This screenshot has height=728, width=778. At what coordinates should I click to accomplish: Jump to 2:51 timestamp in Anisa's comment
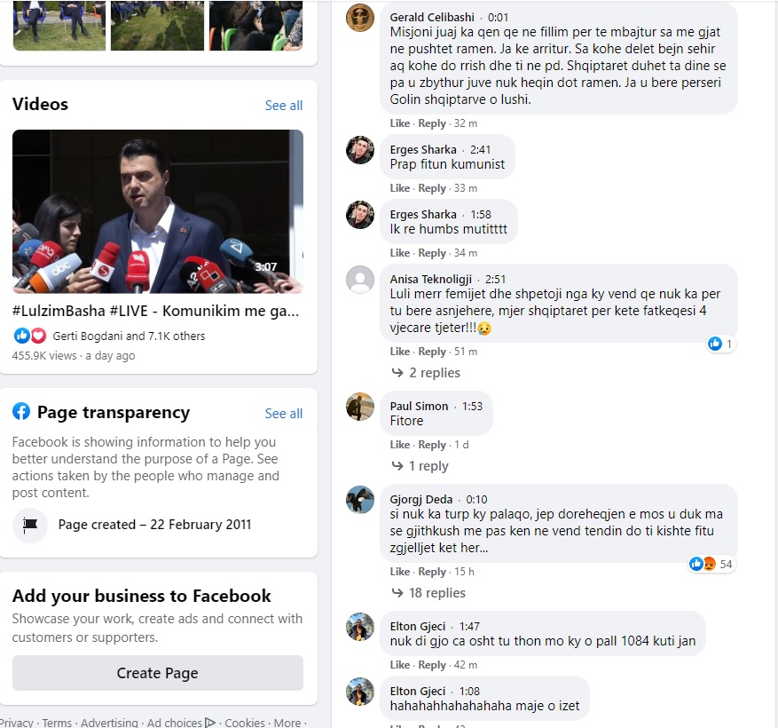click(x=495, y=279)
